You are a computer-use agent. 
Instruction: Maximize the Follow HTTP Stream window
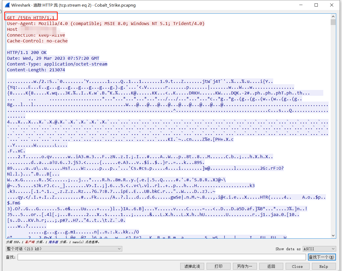coord(316,5)
